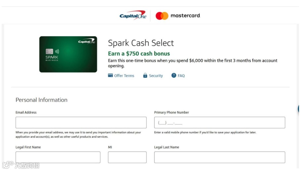Viewport: 301px width, 171px height.
Task: Click the padlock icon next to Security
Action: 145,75
